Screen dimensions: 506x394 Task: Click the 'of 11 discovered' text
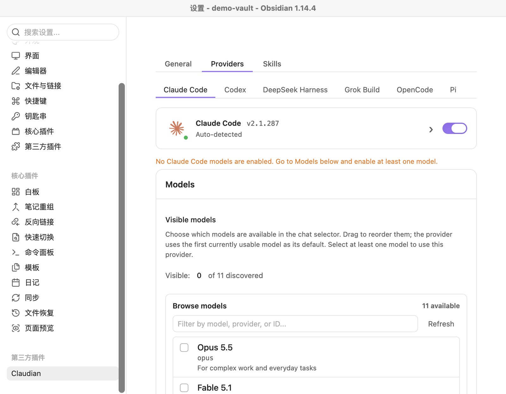pos(235,276)
